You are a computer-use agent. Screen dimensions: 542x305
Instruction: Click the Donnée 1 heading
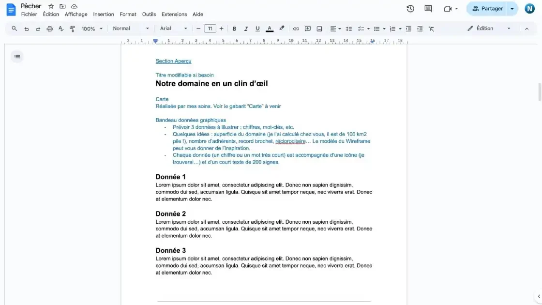[x=170, y=177]
